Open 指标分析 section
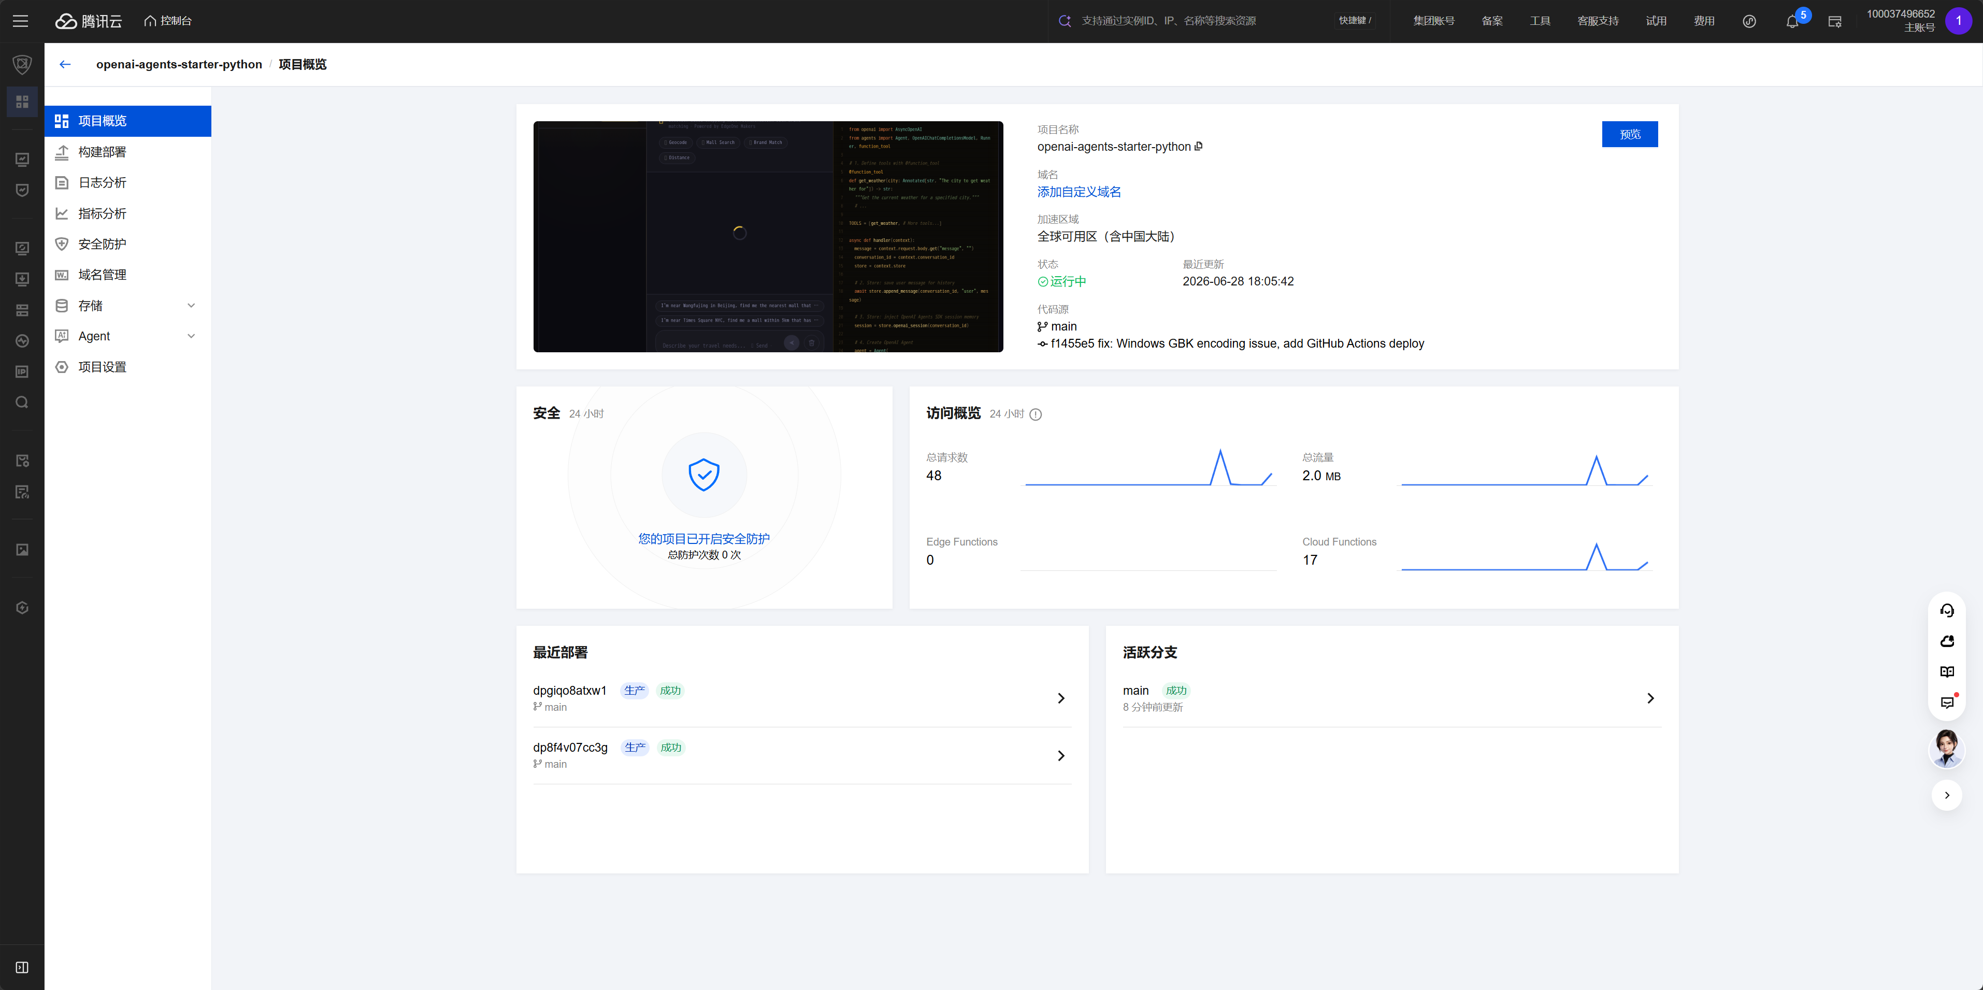 [x=128, y=213]
